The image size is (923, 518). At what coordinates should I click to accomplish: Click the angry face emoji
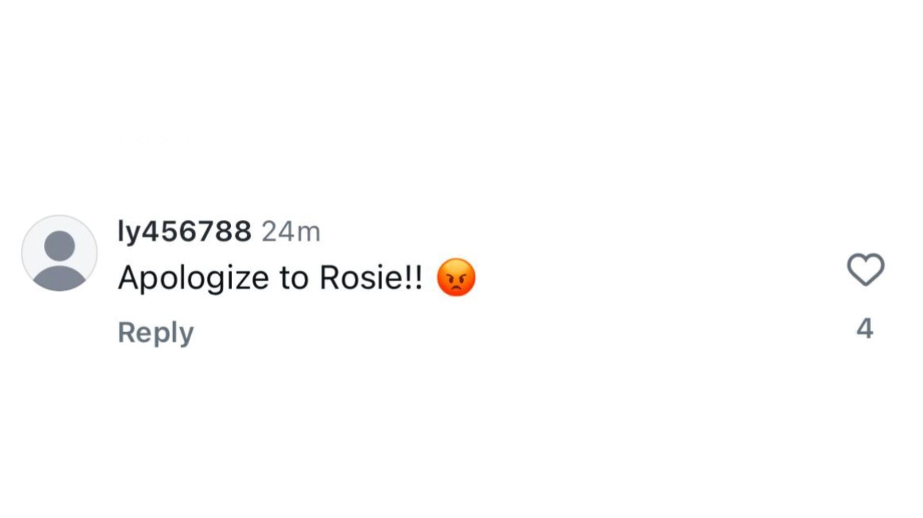(456, 277)
